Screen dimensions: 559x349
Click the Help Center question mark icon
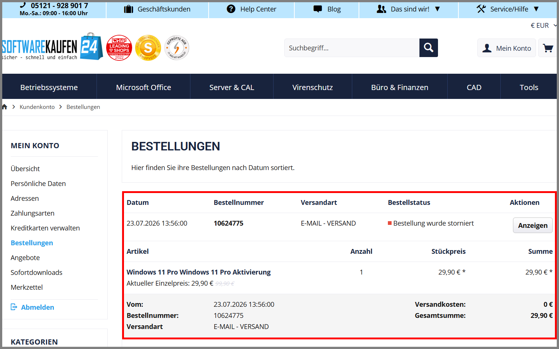coord(231,9)
